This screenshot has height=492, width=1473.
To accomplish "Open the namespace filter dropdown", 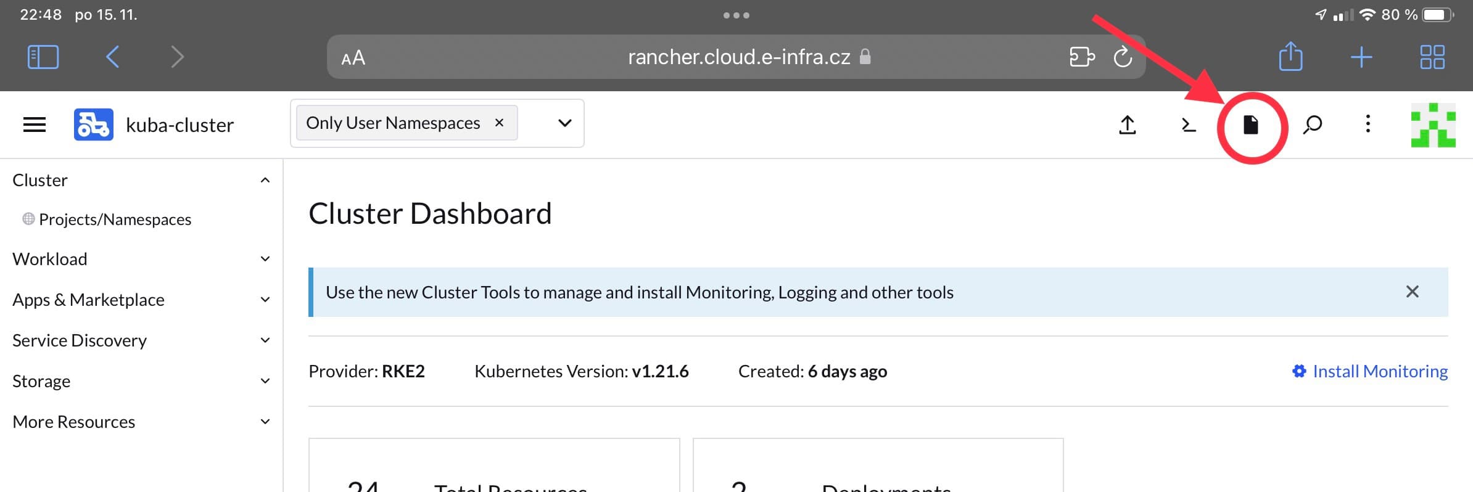I will tap(564, 123).
